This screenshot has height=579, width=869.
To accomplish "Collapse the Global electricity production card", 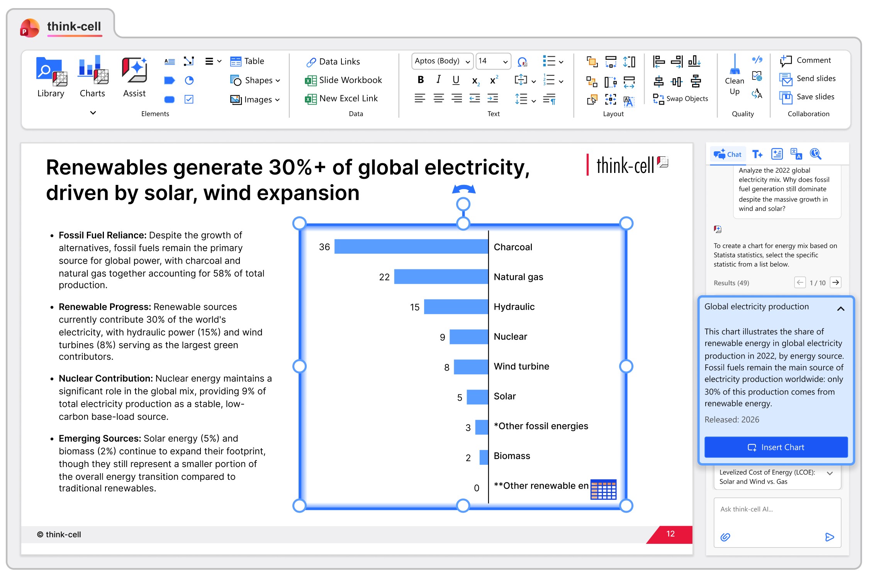I will click(840, 309).
